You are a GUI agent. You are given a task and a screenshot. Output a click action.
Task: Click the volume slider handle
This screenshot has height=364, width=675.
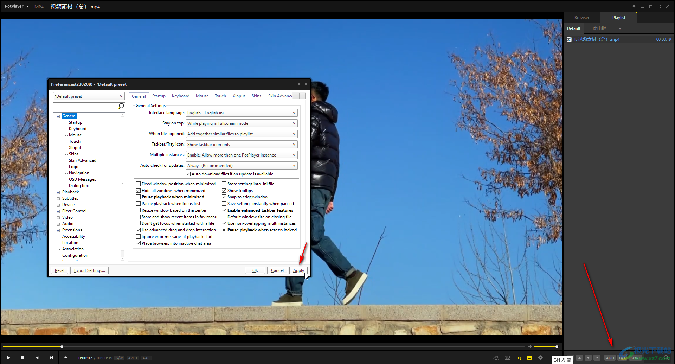coord(557,347)
